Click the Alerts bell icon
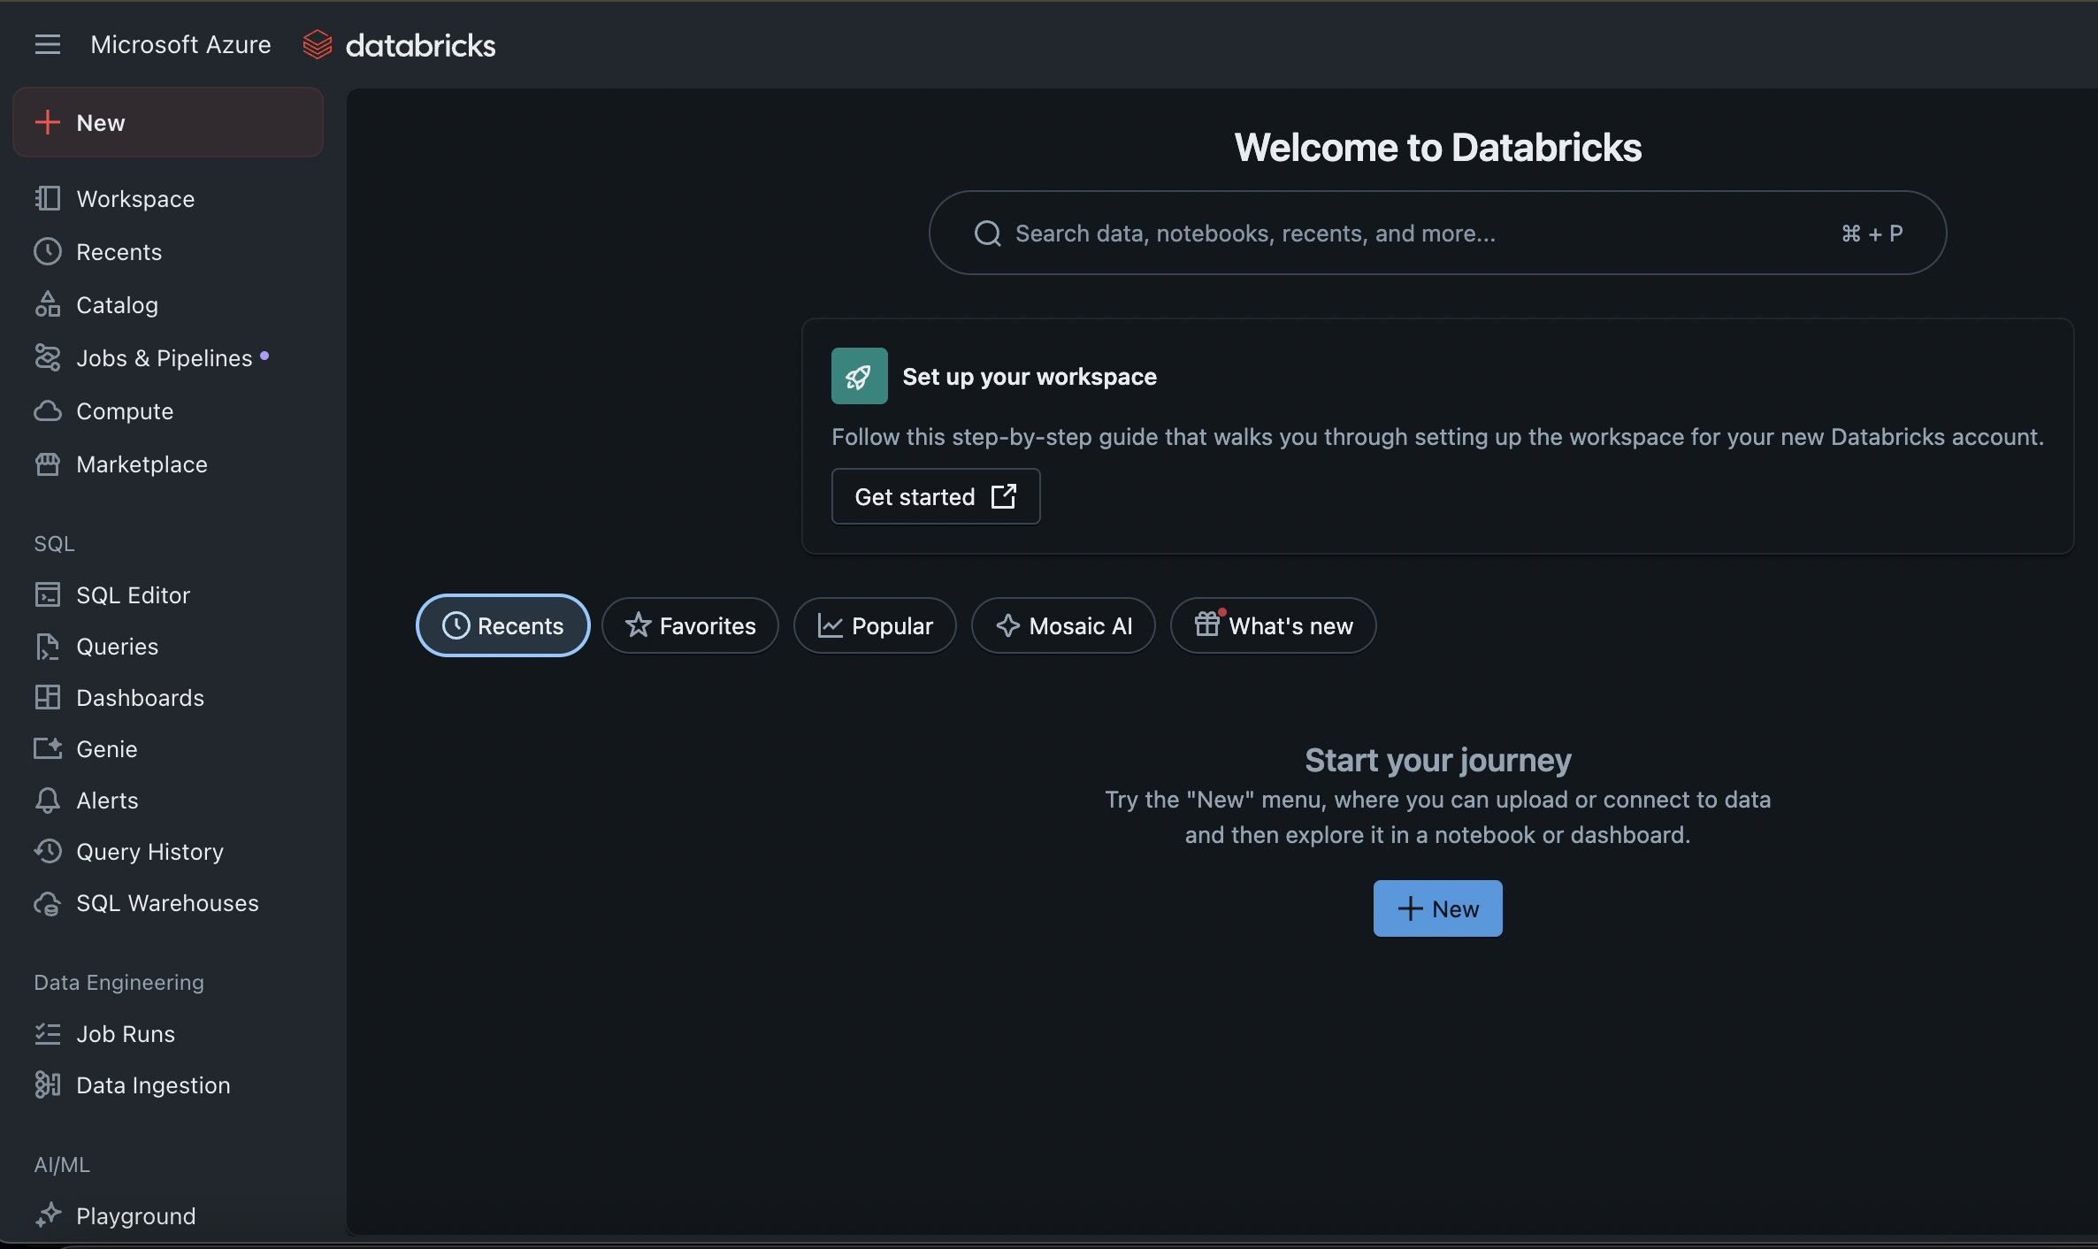The width and height of the screenshot is (2098, 1249). tap(48, 801)
